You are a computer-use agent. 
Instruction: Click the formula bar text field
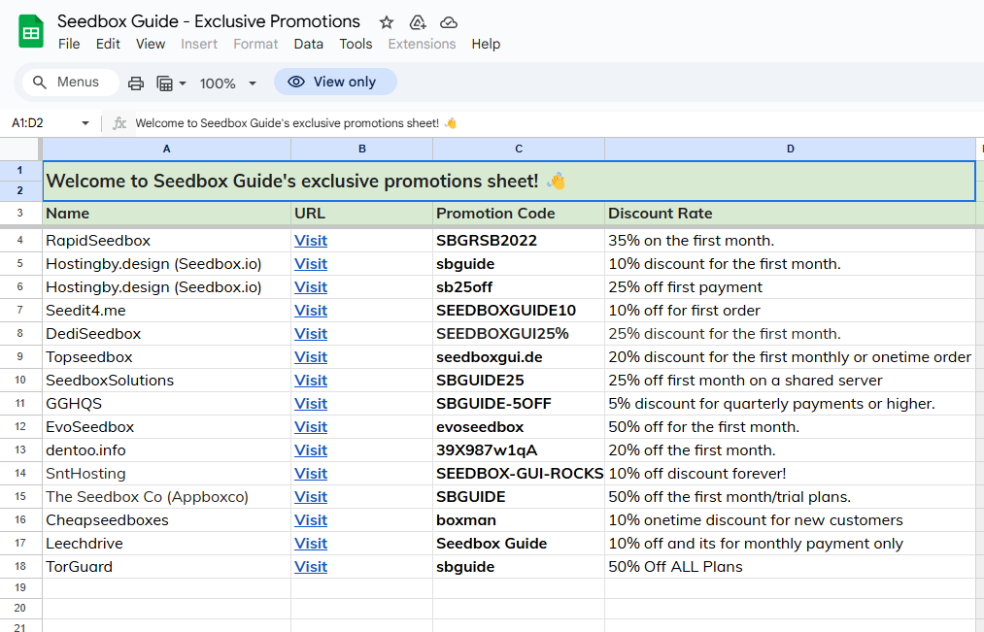coord(544,123)
